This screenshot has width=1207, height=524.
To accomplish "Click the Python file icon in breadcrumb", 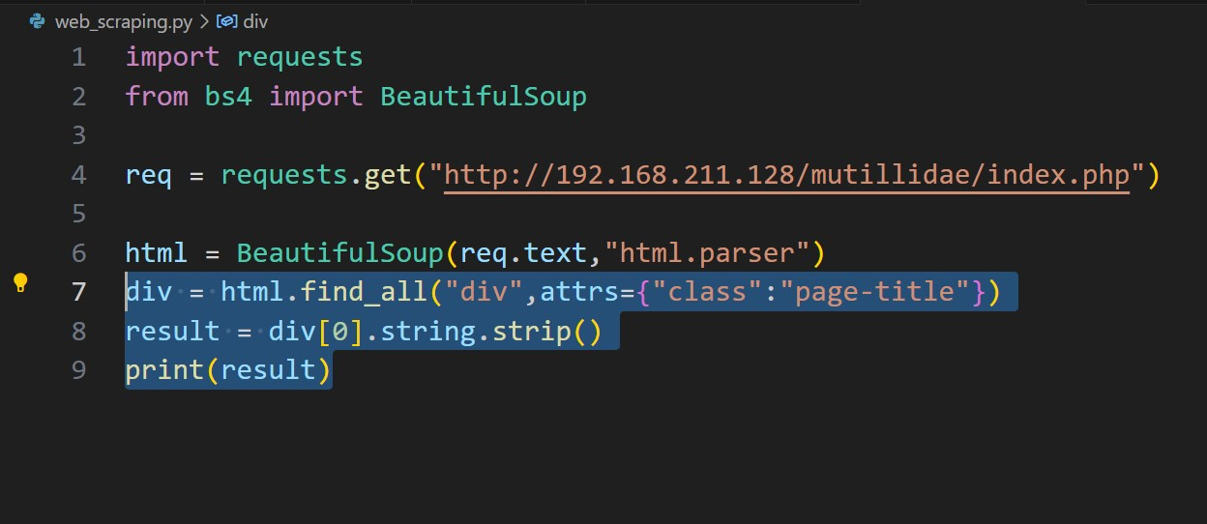I will tap(37, 20).
